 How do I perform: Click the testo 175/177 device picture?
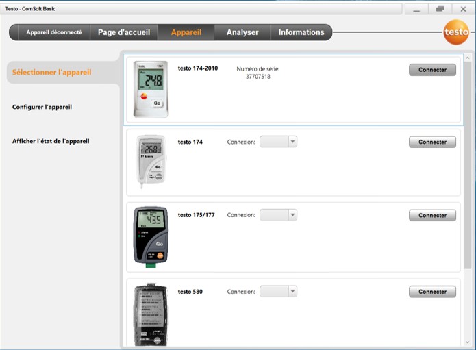click(x=150, y=235)
